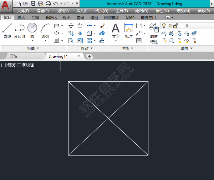
Task: Close the Drawing1 file tab
Action: (x=79, y=56)
